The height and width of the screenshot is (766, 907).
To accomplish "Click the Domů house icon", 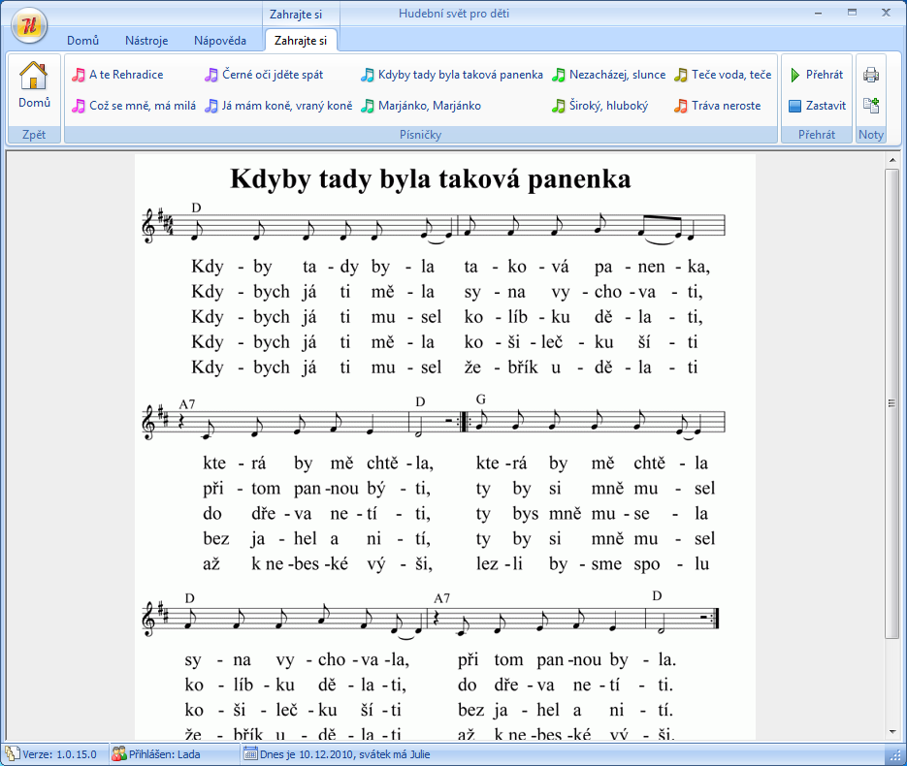I will (34, 76).
